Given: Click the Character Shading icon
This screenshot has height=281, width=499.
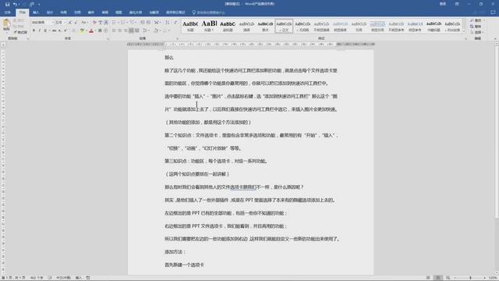Looking at the screenshot, I should pos(100,30).
